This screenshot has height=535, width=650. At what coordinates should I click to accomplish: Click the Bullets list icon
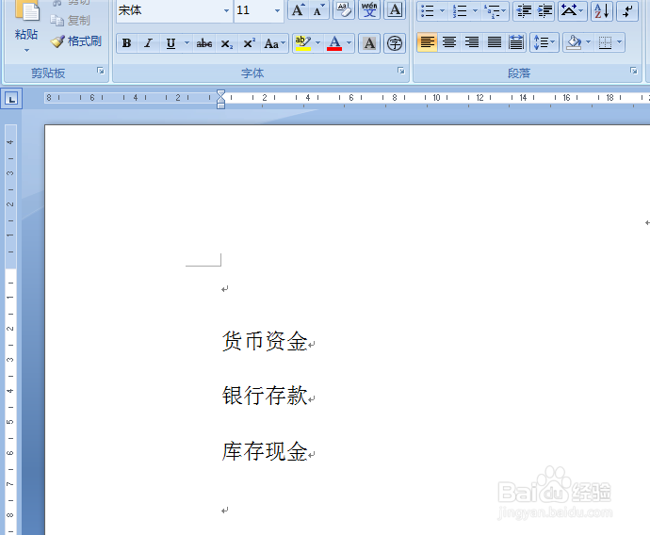tap(428, 10)
